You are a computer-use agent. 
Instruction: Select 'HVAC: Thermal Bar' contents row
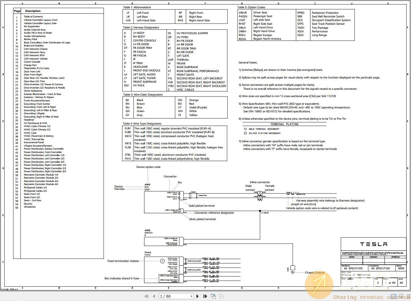pos(34,139)
